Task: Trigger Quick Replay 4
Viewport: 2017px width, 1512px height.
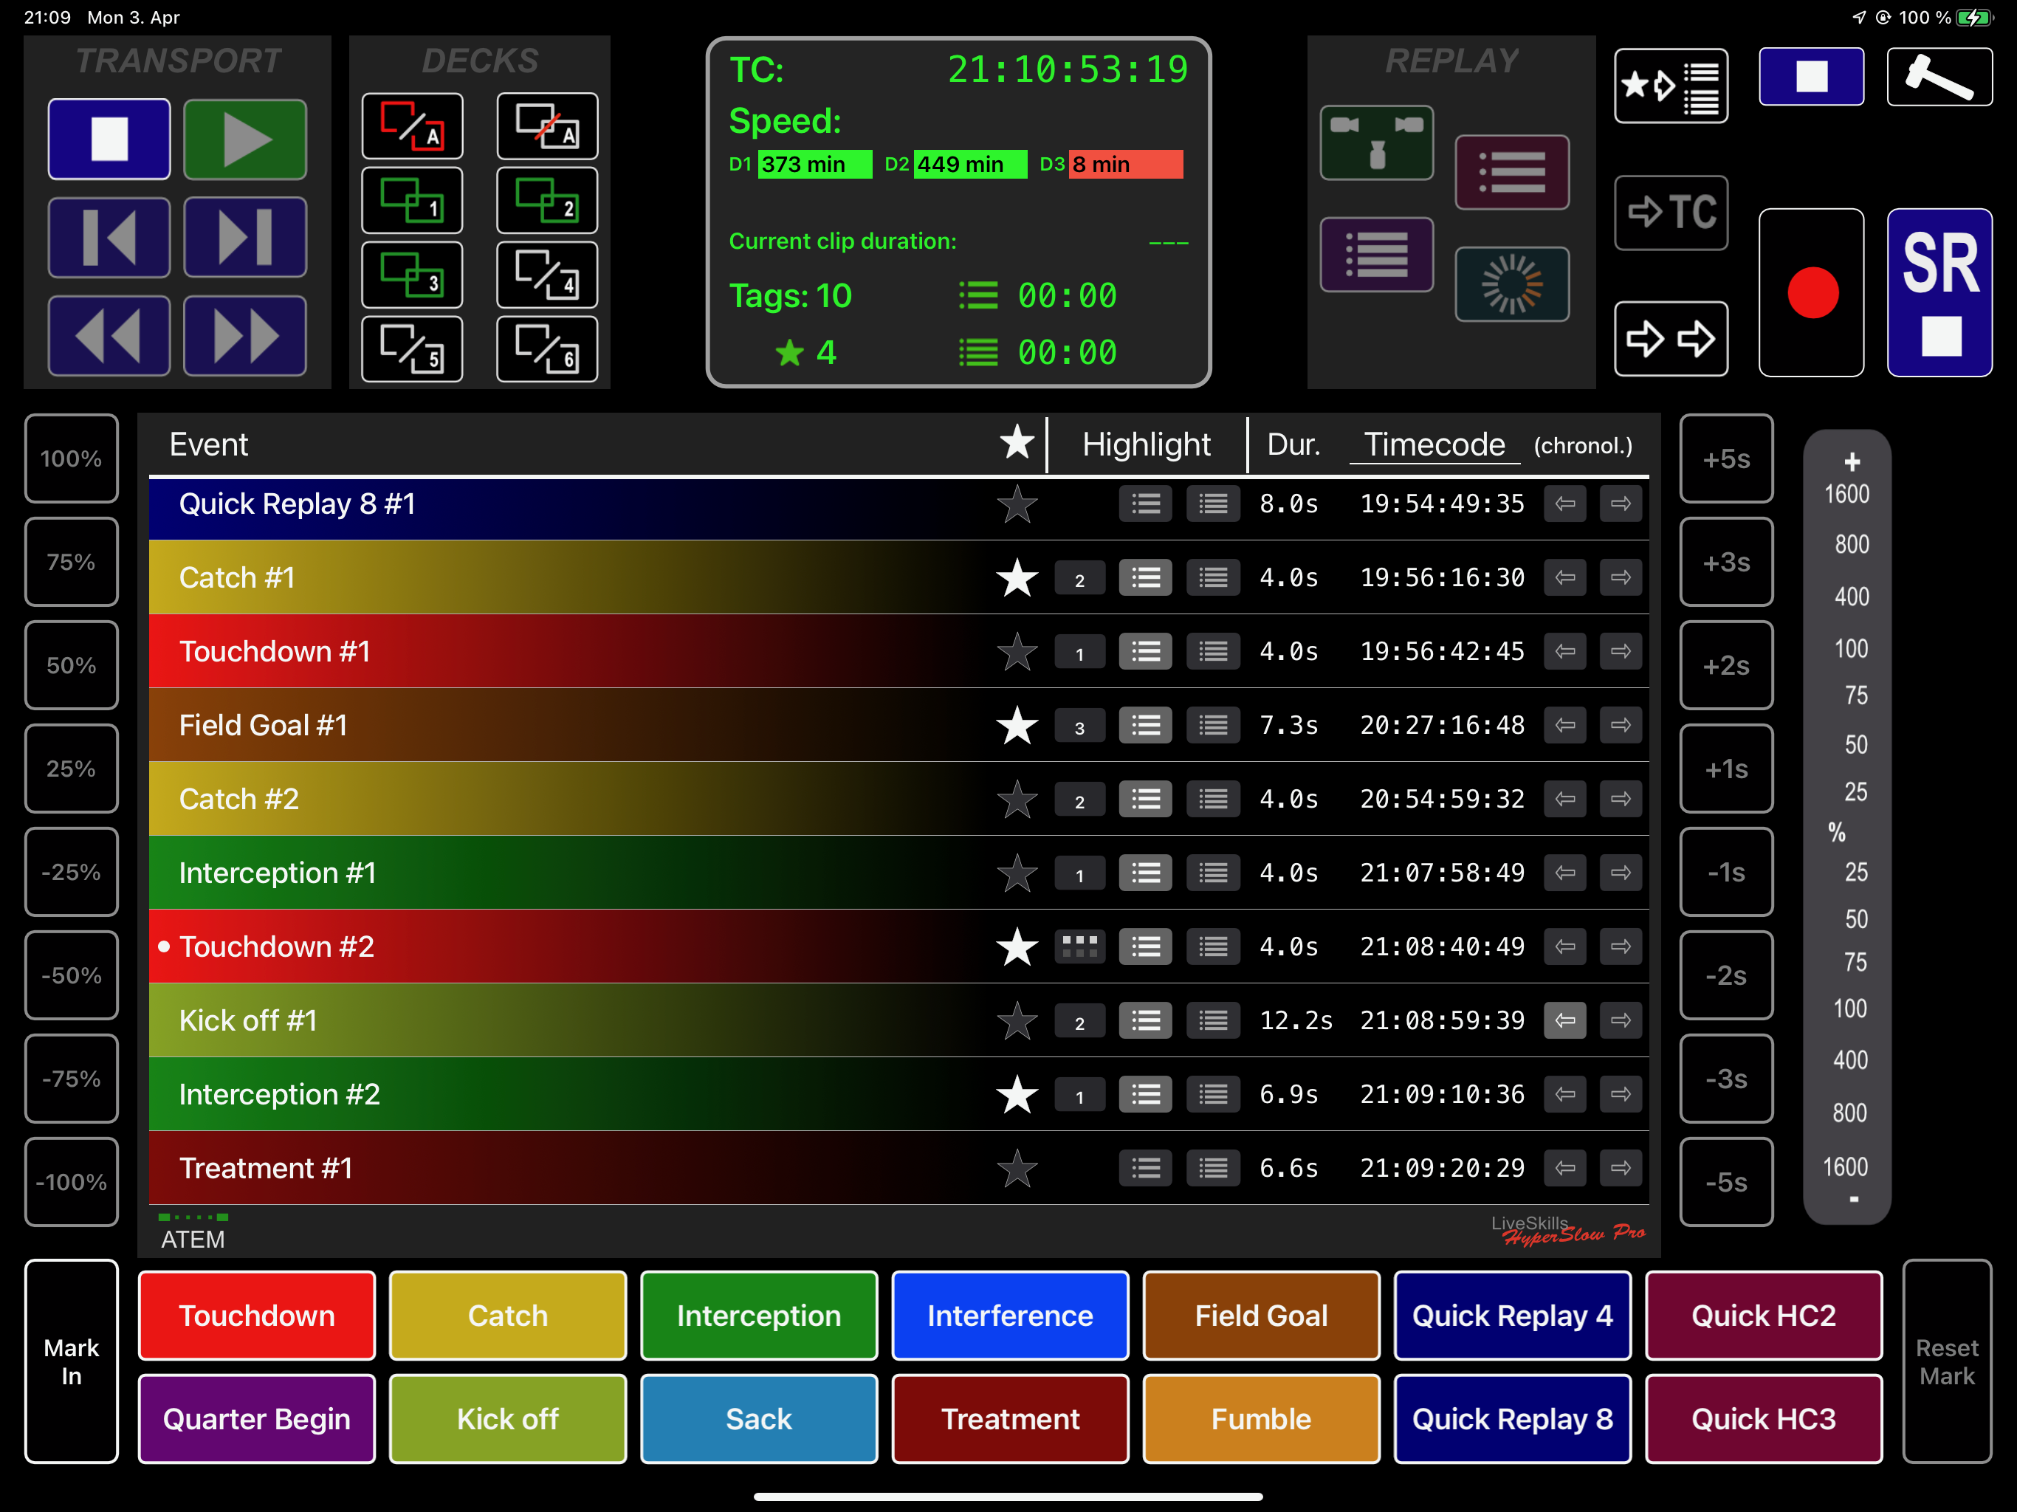Action: click(1512, 1316)
